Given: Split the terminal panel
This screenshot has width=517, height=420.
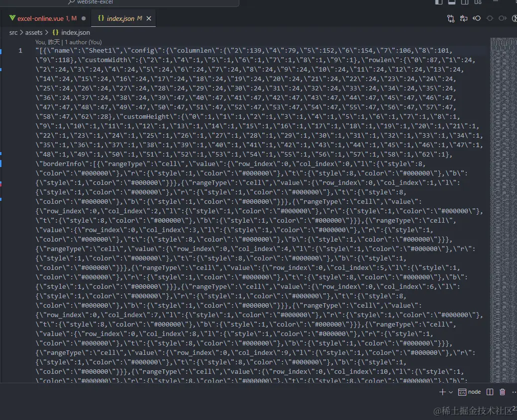Looking at the screenshot, I should point(490,392).
